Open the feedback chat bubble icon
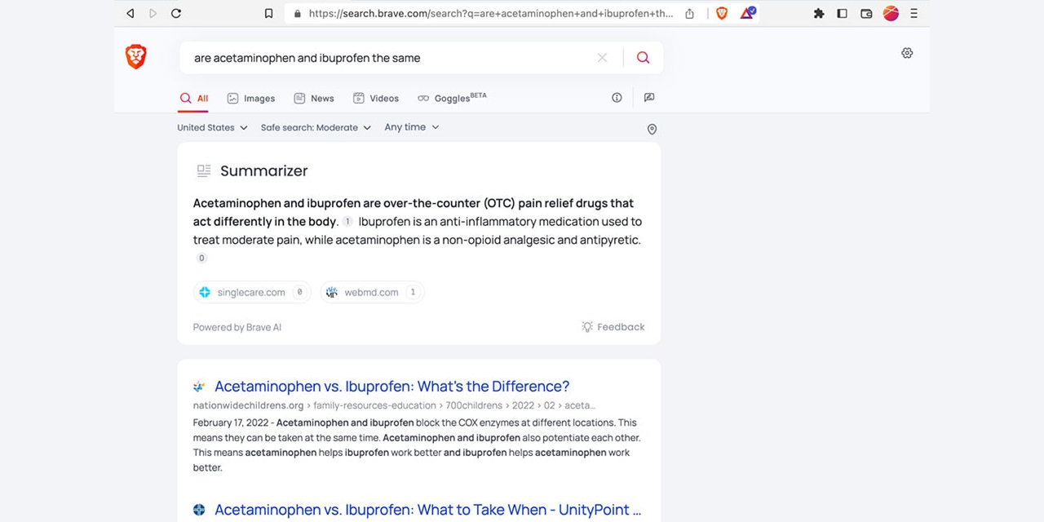Image resolution: width=1044 pixels, height=522 pixels. pyautogui.click(x=649, y=98)
